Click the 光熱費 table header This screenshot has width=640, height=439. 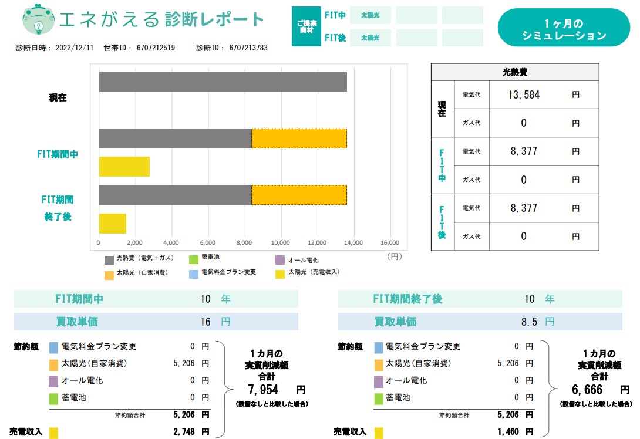point(514,72)
